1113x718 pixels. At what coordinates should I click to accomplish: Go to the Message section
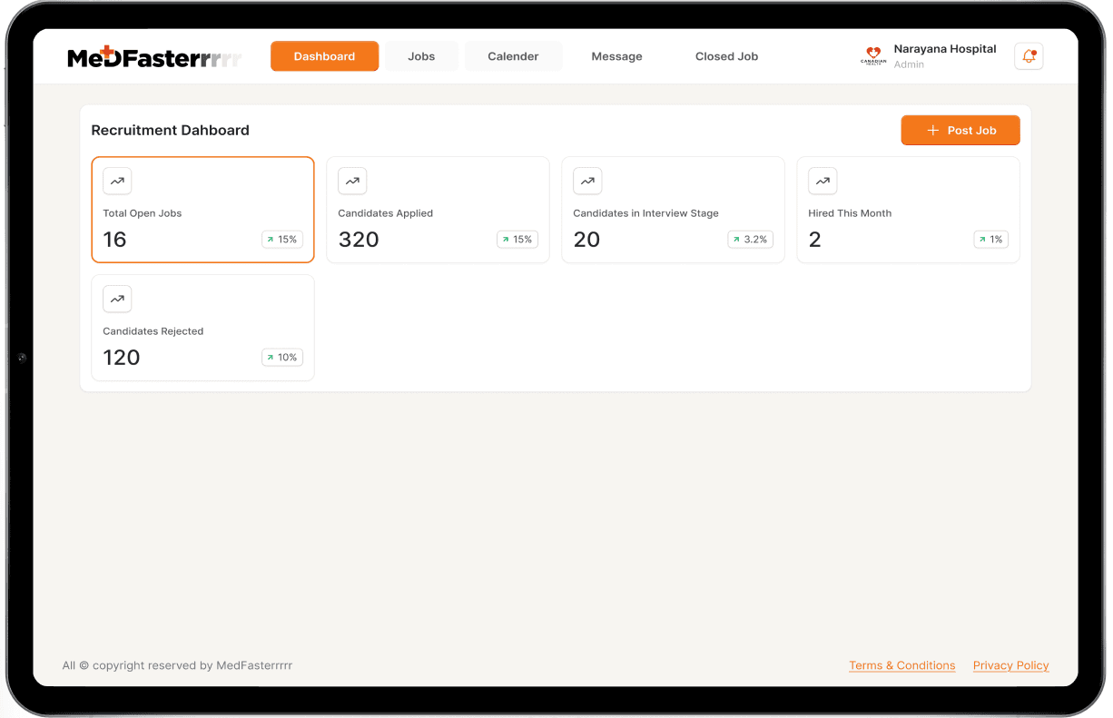coord(616,55)
